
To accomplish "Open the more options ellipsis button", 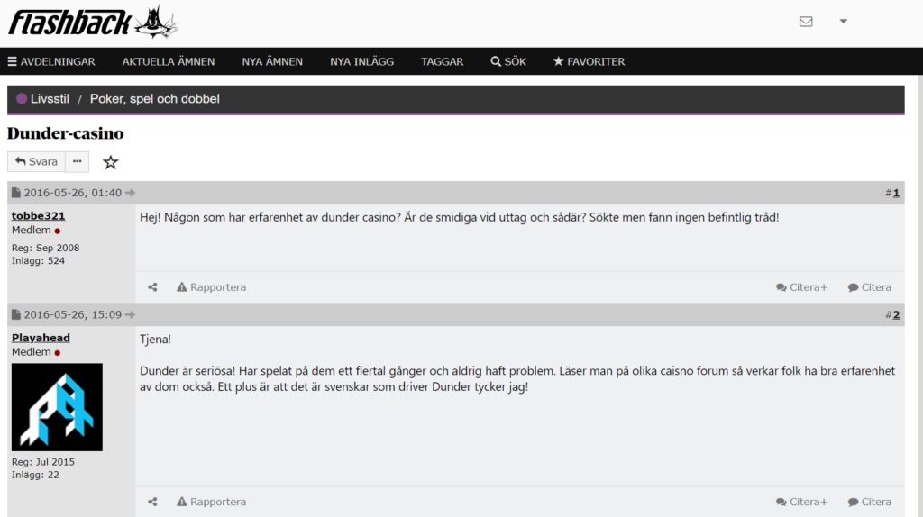I will pyautogui.click(x=78, y=162).
